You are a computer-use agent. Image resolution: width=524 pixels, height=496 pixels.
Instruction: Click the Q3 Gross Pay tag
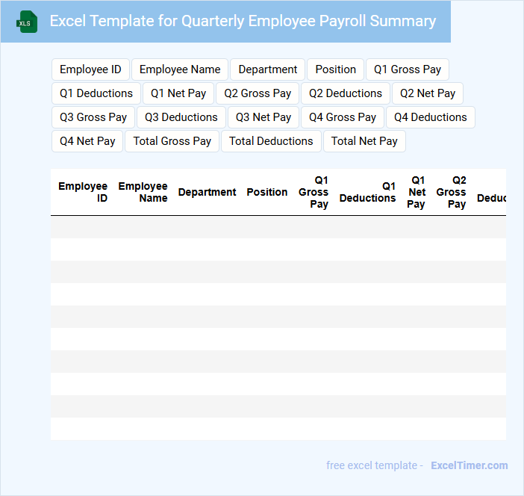(x=93, y=117)
